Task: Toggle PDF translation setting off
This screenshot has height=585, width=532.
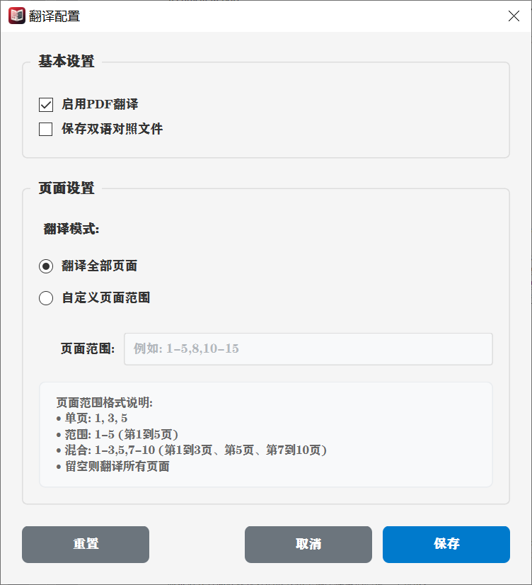Action: tap(45, 104)
